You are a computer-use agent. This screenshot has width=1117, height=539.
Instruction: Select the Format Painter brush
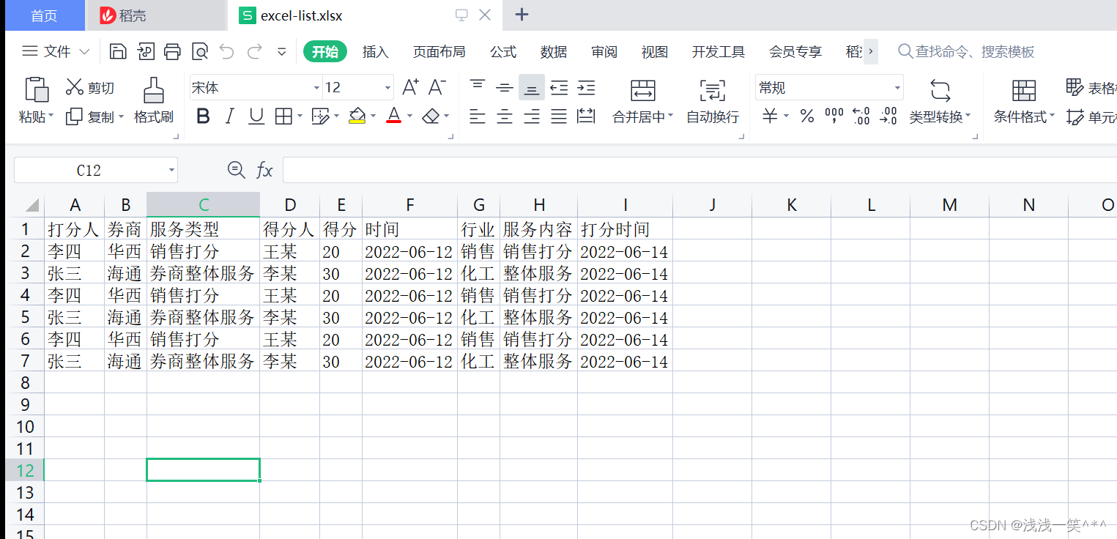click(x=153, y=89)
